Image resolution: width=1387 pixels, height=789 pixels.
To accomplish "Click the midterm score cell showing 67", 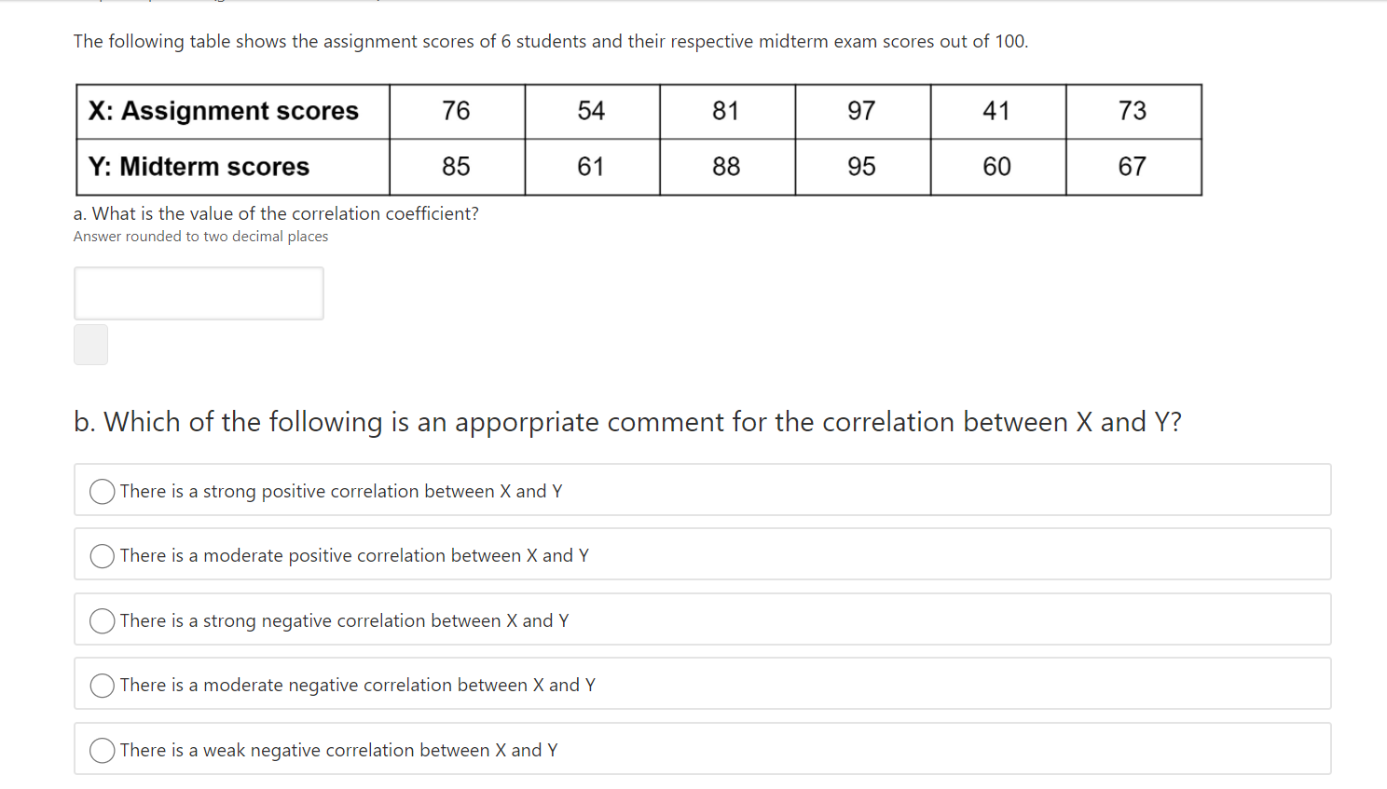I will (1133, 167).
